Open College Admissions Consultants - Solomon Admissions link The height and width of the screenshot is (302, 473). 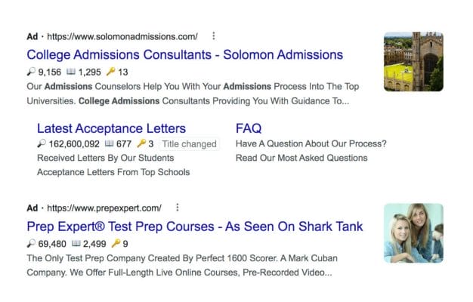(184, 55)
